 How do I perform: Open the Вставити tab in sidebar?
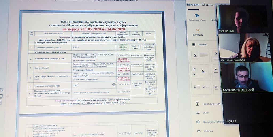point(193,5)
